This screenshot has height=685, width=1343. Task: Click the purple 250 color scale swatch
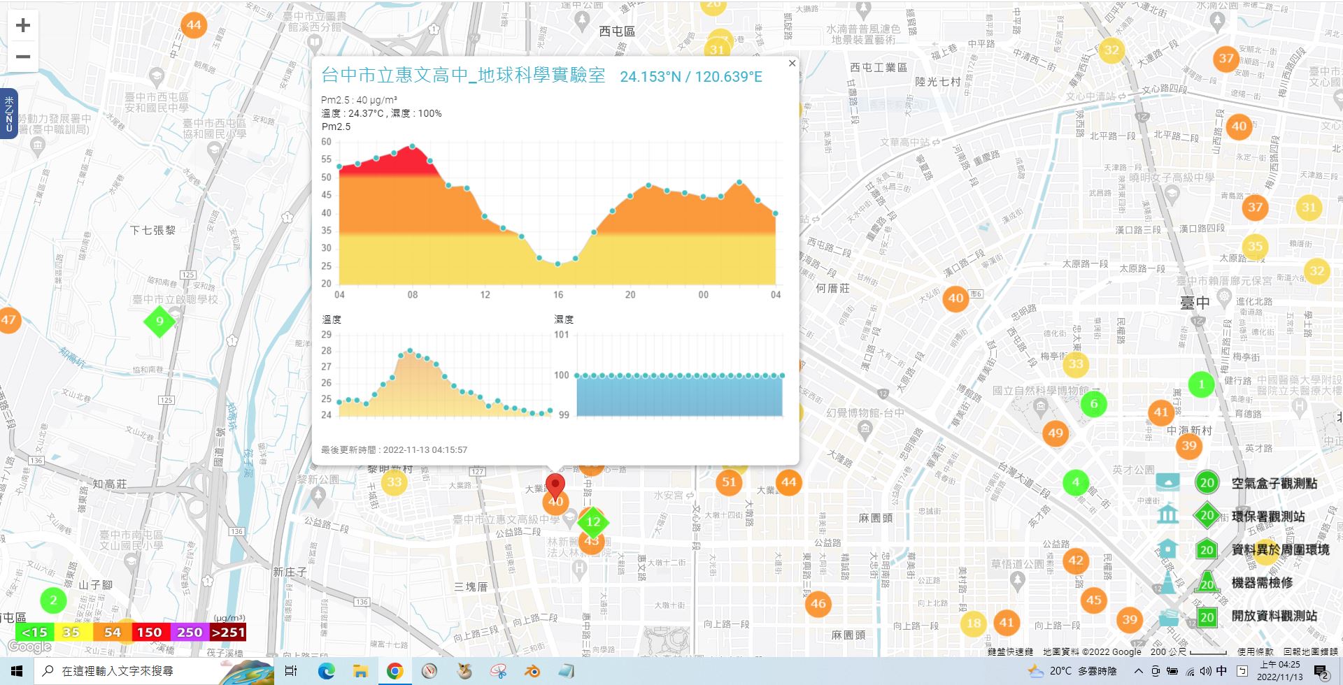[189, 632]
